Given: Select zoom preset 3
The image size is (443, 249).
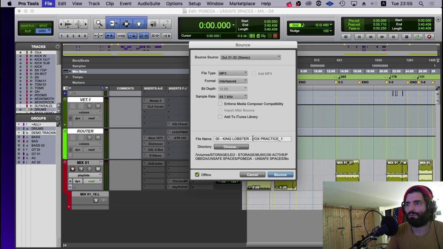Looking at the screenshot, I should [73, 36].
